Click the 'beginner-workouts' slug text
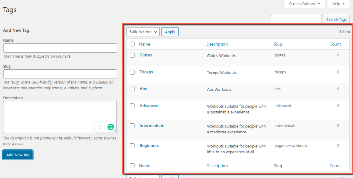 point(291,145)
